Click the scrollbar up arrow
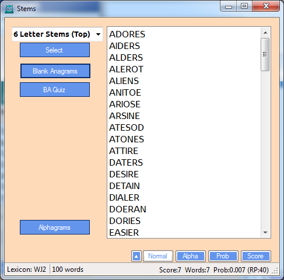 (265, 33)
